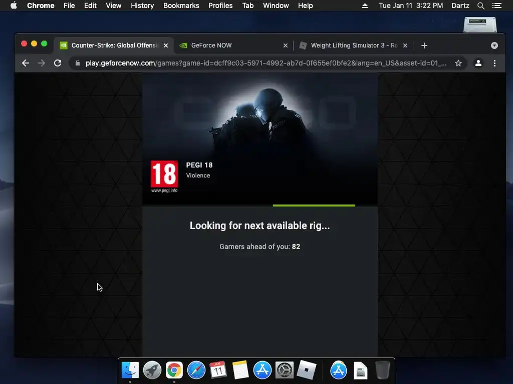Open the Control Center list icon
Viewport: 513px width, 384px height.
point(496,5)
